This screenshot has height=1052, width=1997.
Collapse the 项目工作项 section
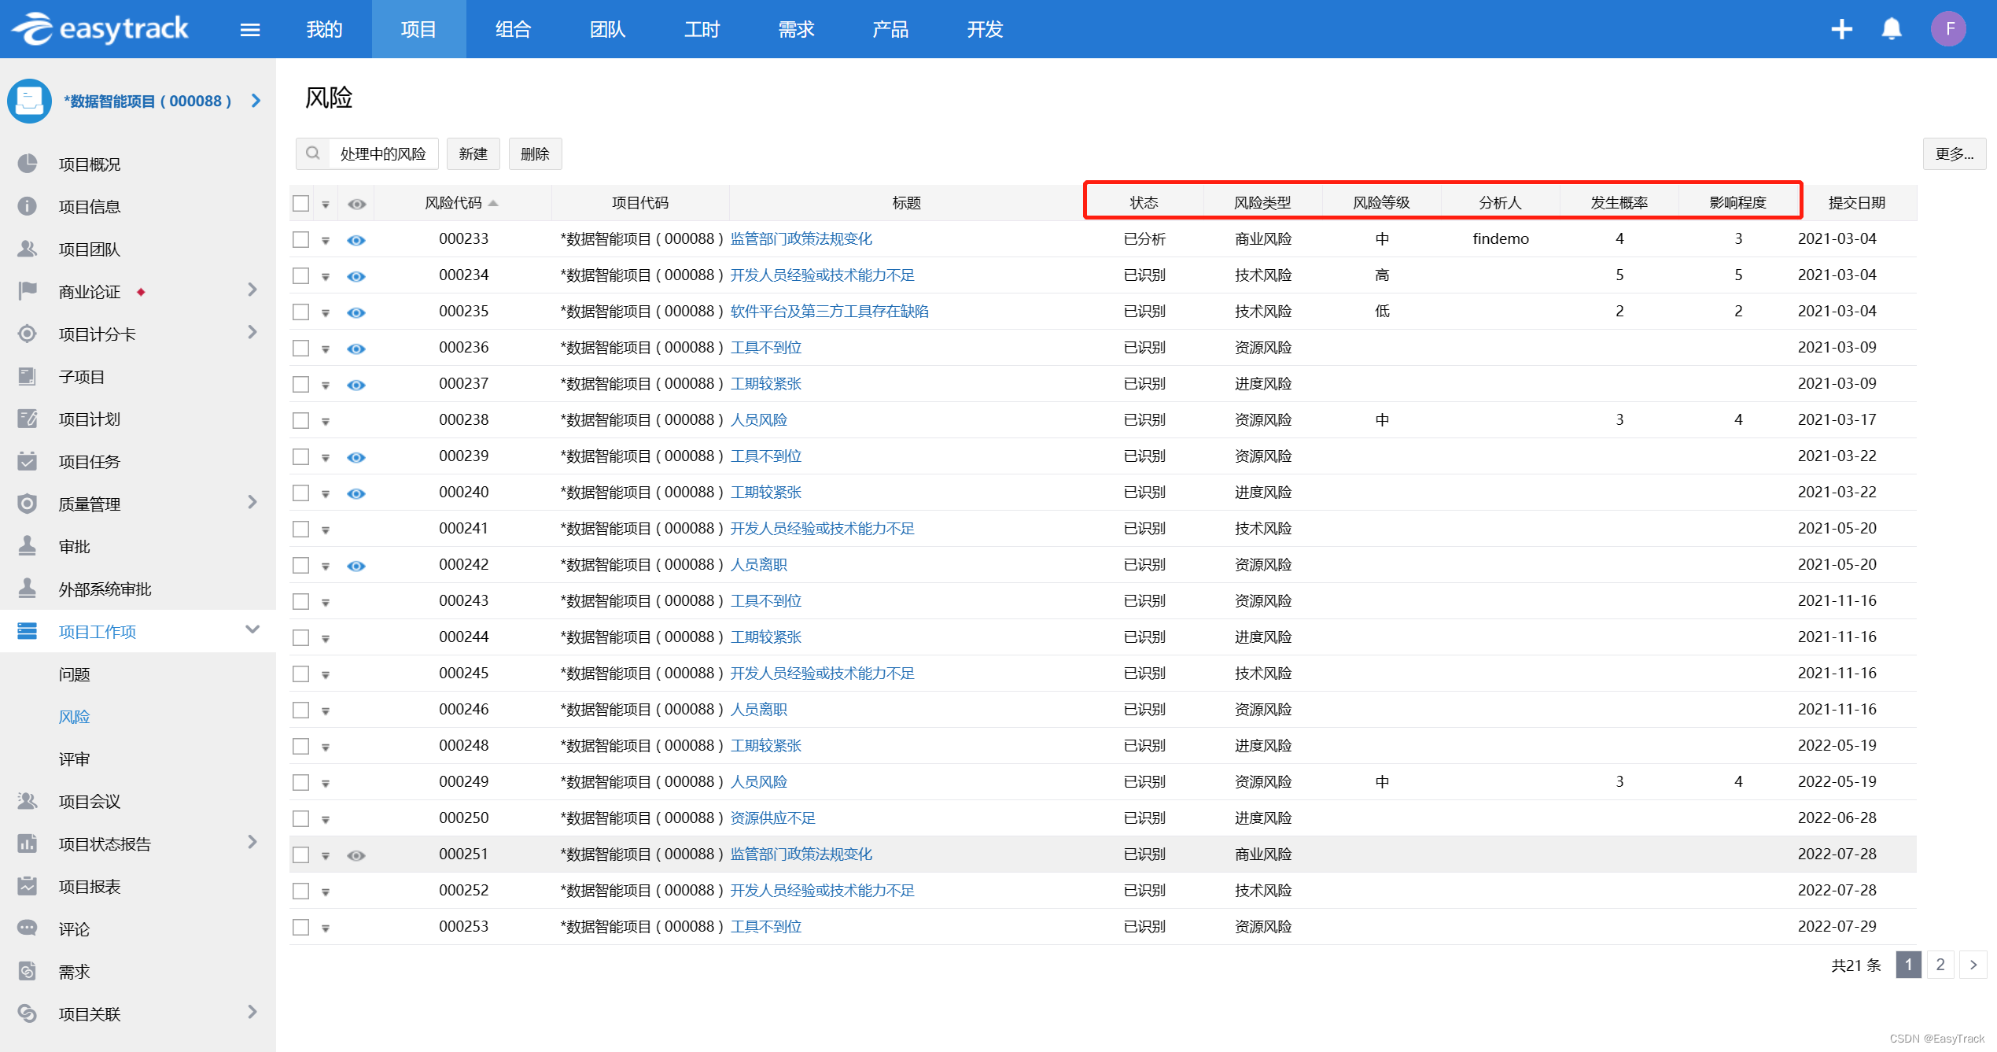[x=252, y=629]
